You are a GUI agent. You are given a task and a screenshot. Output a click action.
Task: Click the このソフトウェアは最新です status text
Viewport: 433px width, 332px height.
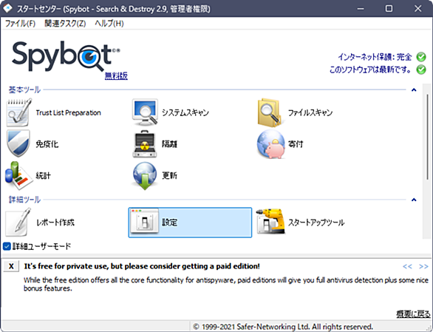pos(370,70)
